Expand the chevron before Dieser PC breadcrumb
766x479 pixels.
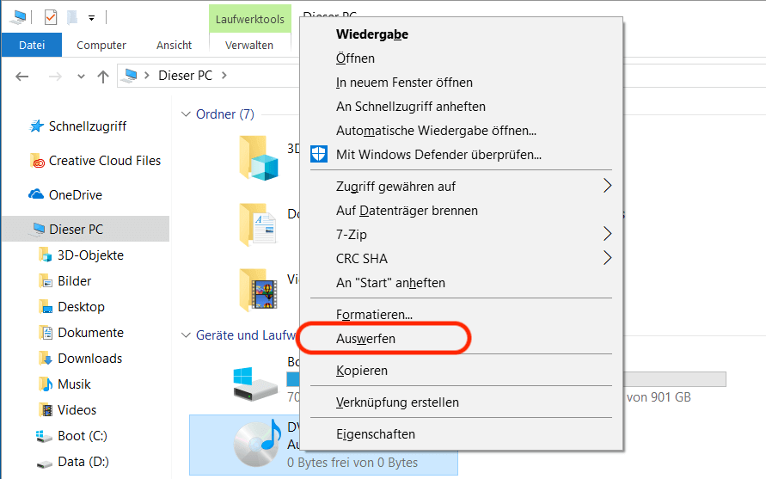pyautogui.click(x=146, y=76)
